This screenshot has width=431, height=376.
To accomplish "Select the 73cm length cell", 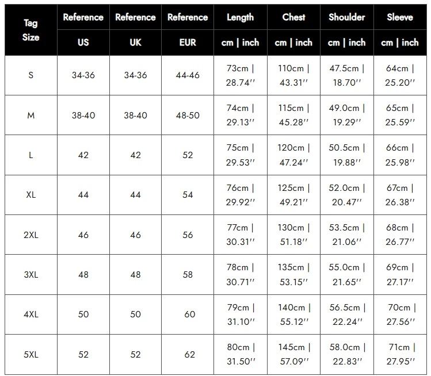I will (240, 75).
